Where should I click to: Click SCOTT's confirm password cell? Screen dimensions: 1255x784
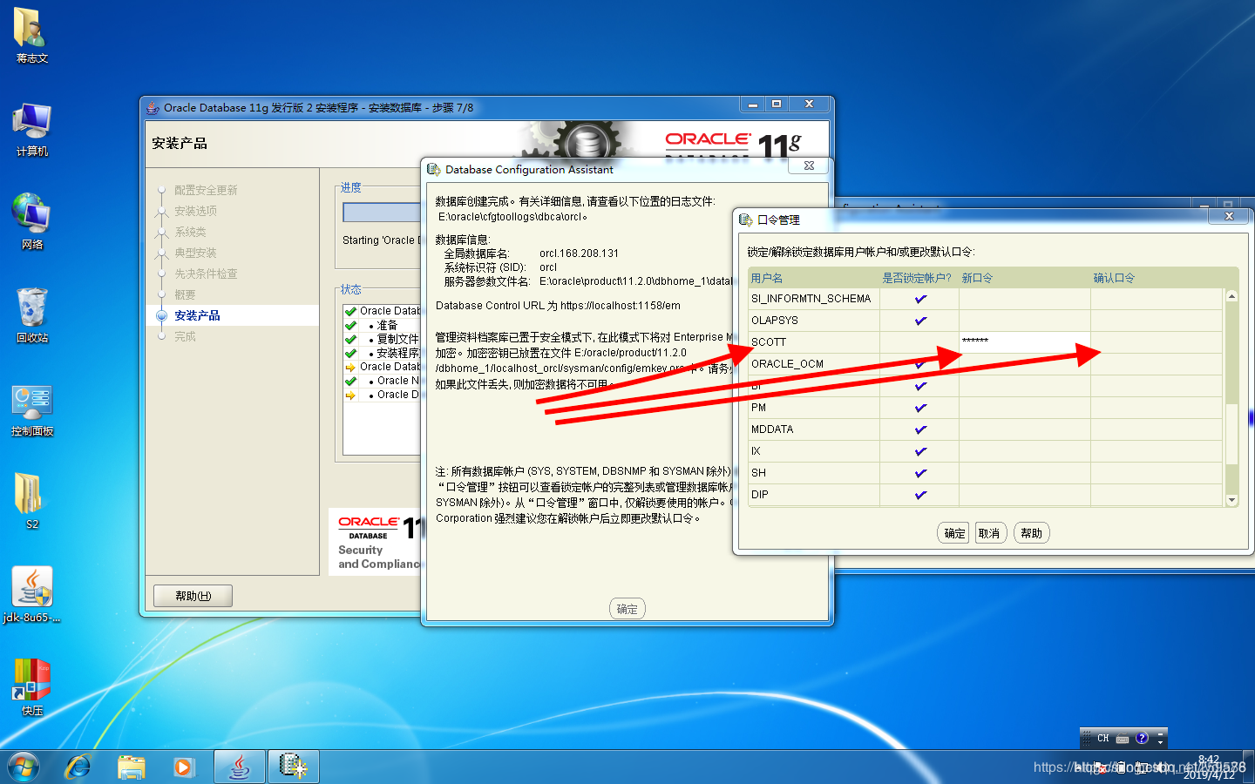1157,342
